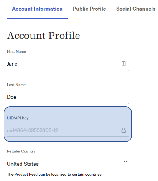The image size is (158, 181).
Task: Expand Retailer Country using the chevron arrow
Action: pyautogui.click(x=125, y=161)
